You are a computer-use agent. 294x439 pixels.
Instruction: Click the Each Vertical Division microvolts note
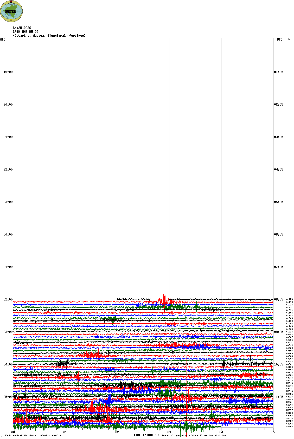33,435
